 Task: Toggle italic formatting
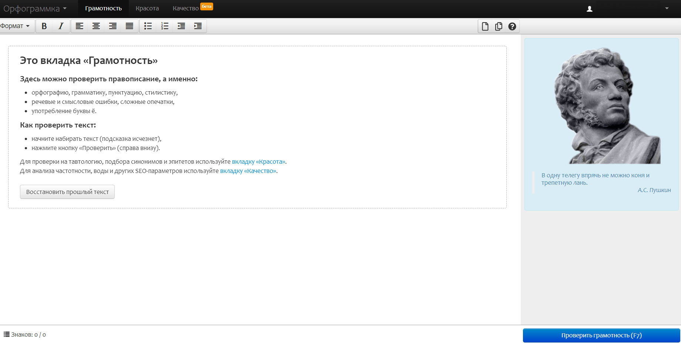point(61,26)
